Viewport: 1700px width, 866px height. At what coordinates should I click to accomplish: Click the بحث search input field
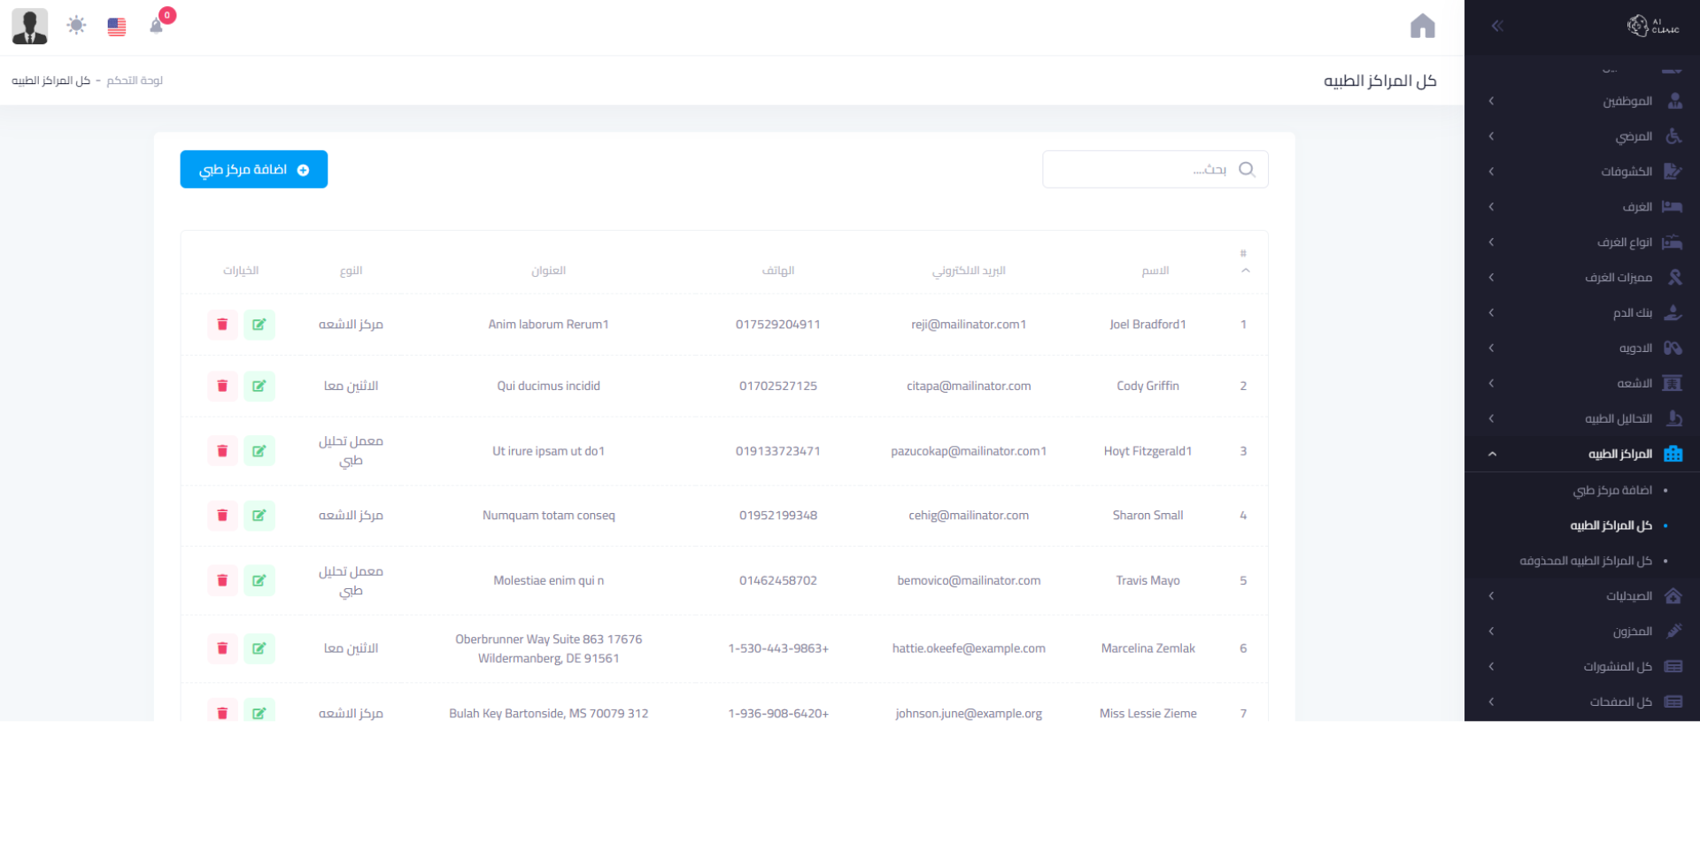tap(1142, 170)
